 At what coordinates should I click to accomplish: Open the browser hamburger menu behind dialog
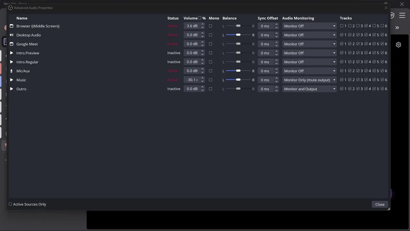pos(402,15)
